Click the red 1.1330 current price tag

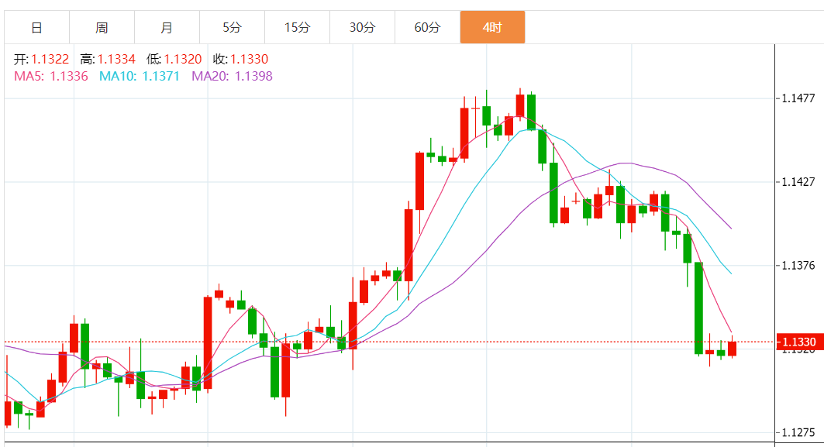coord(798,342)
